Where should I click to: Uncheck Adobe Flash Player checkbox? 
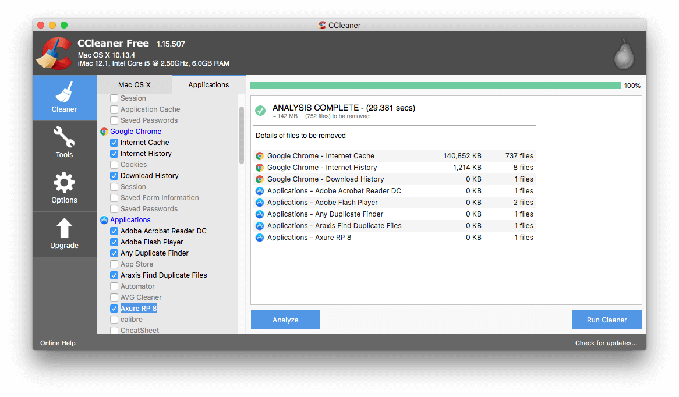[x=114, y=242]
